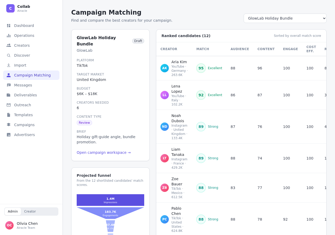Click the Review content type tag
This screenshot has height=235, width=335.
(x=84, y=123)
